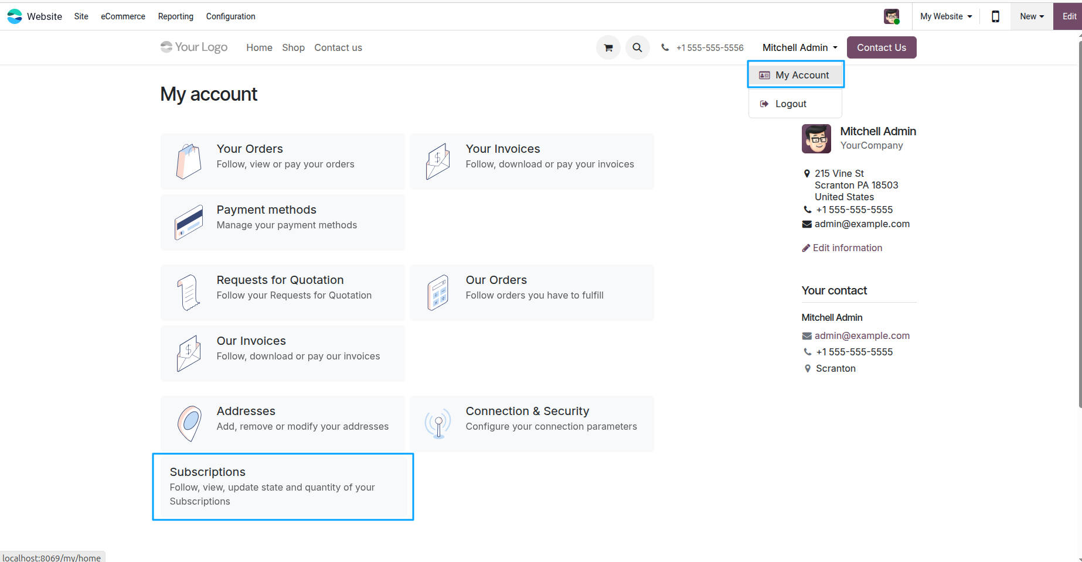Open the Site menu
This screenshot has width=1082, height=562.
coord(81,16)
